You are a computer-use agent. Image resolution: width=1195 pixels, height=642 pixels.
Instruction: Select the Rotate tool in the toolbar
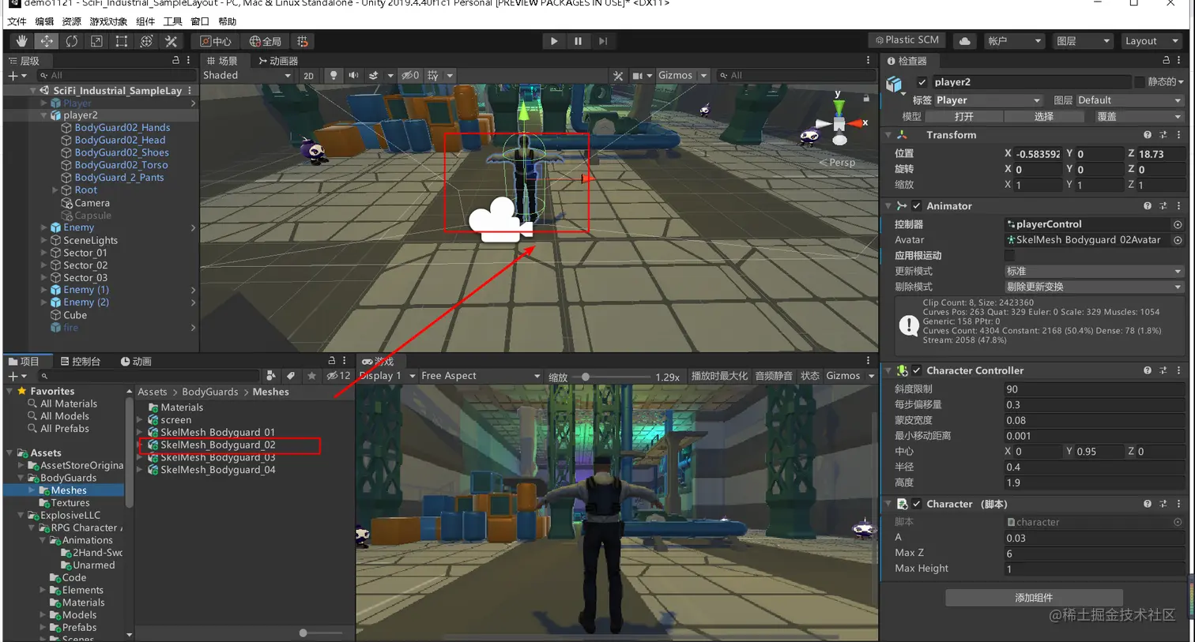click(72, 41)
